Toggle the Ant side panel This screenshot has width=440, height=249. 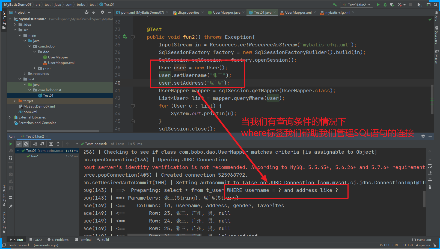click(436, 16)
